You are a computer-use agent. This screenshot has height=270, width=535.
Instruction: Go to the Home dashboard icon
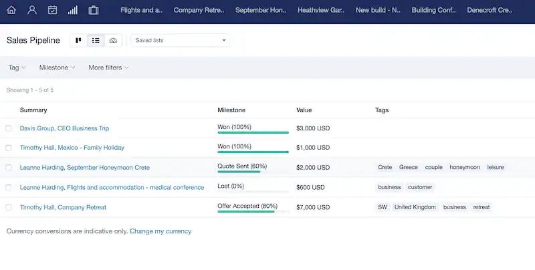point(11,10)
